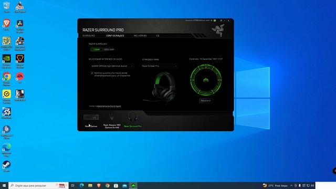
Task: Open the Brave browser desktop shortcut
Action: (x=7, y=25)
